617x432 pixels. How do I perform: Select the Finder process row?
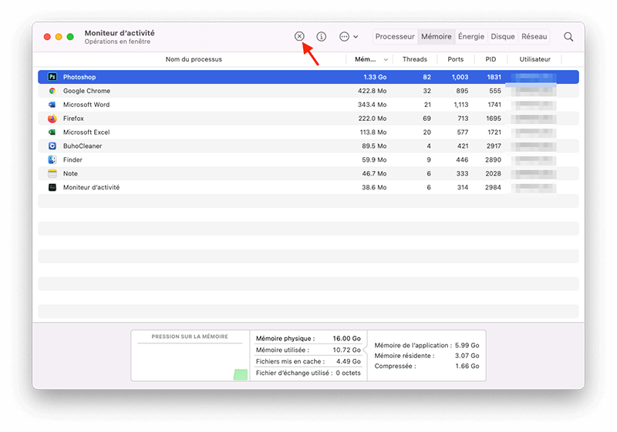(x=308, y=159)
